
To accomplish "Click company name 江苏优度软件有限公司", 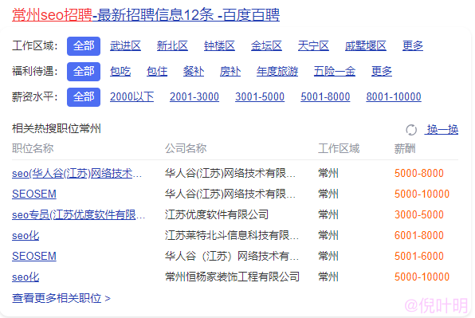I will coord(217,214).
